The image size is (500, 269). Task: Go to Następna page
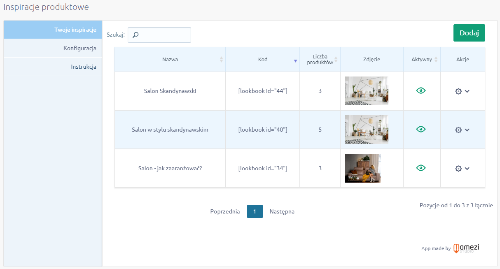pos(282,211)
